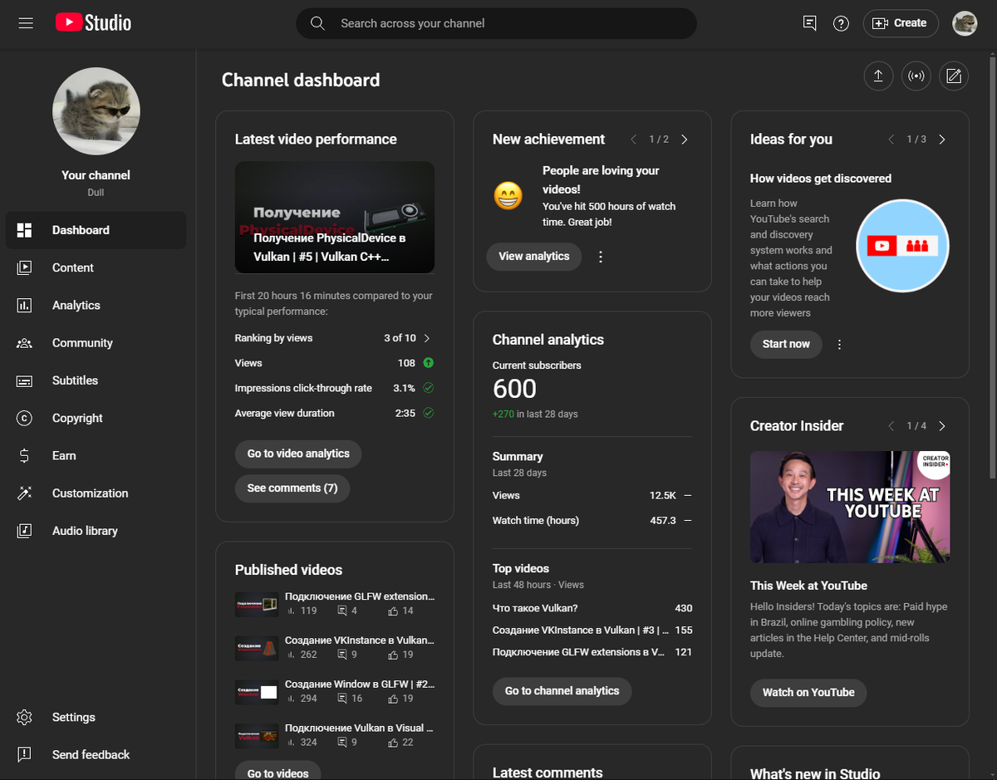997x780 pixels.
Task: Open the hamburger navigation menu
Action: (x=26, y=23)
